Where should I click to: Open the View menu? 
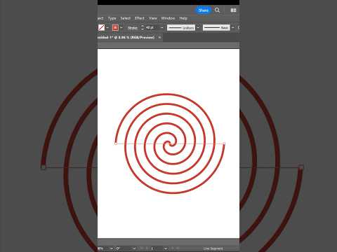153,18
